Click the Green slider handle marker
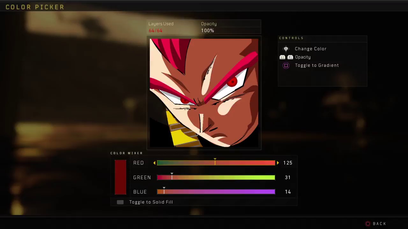Image resolution: width=408 pixels, height=229 pixels. point(172,177)
